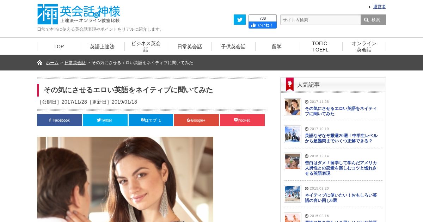The width and height of the screenshot is (423, 222).
Task: Click the 更新日 2019/01/18 date text
Action: 112,102
